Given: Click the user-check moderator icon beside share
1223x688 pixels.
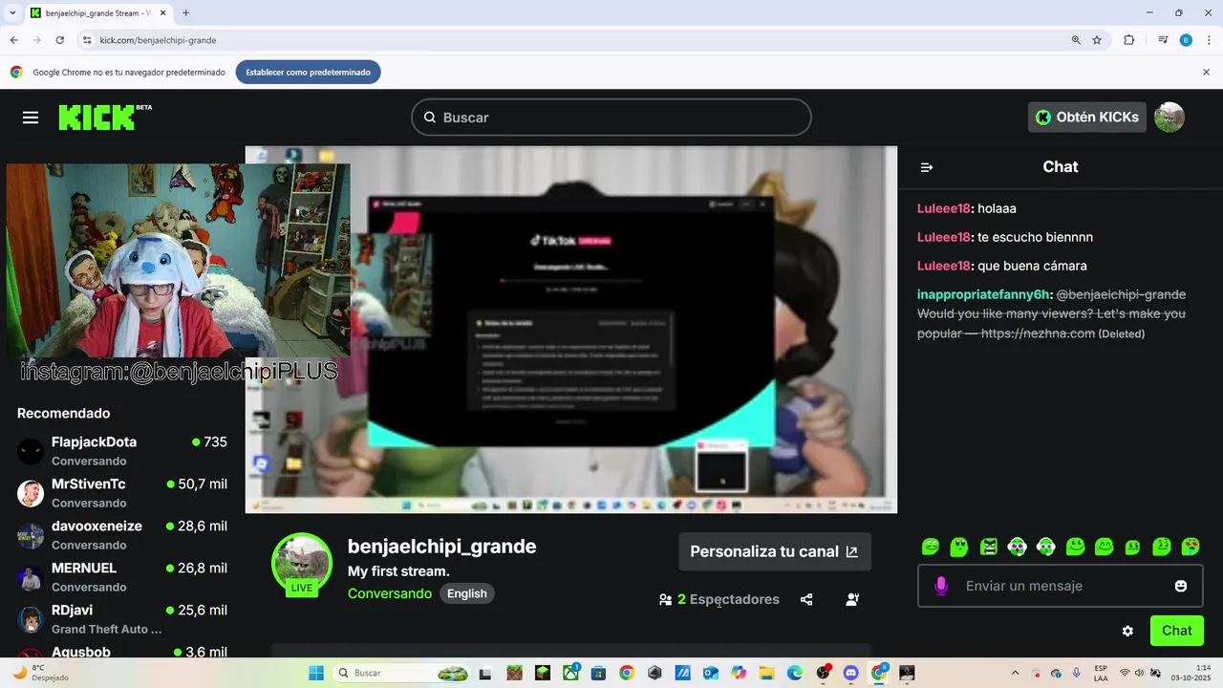Looking at the screenshot, I should (x=852, y=599).
